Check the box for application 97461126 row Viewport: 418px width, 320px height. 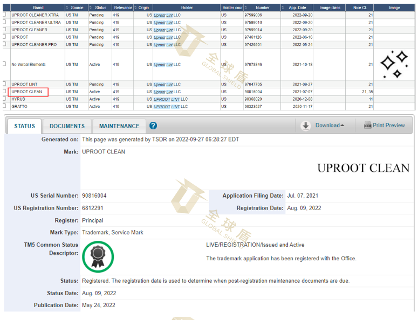click(4, 37)
